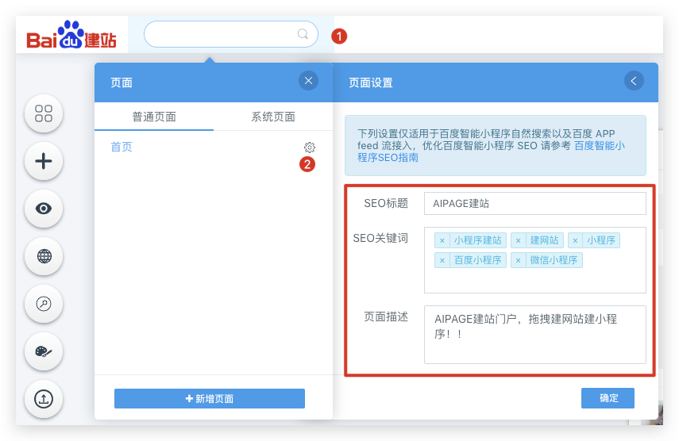This screenshot has width=679, height=441.
Task: Click the 确定 button
Action: [x=608, y=398]
